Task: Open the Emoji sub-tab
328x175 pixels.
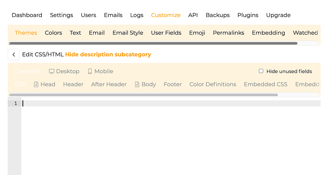Action: click(197, 33)
